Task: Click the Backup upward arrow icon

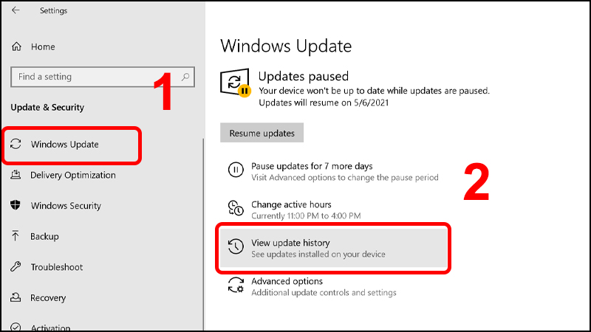Action: (15, 236)
